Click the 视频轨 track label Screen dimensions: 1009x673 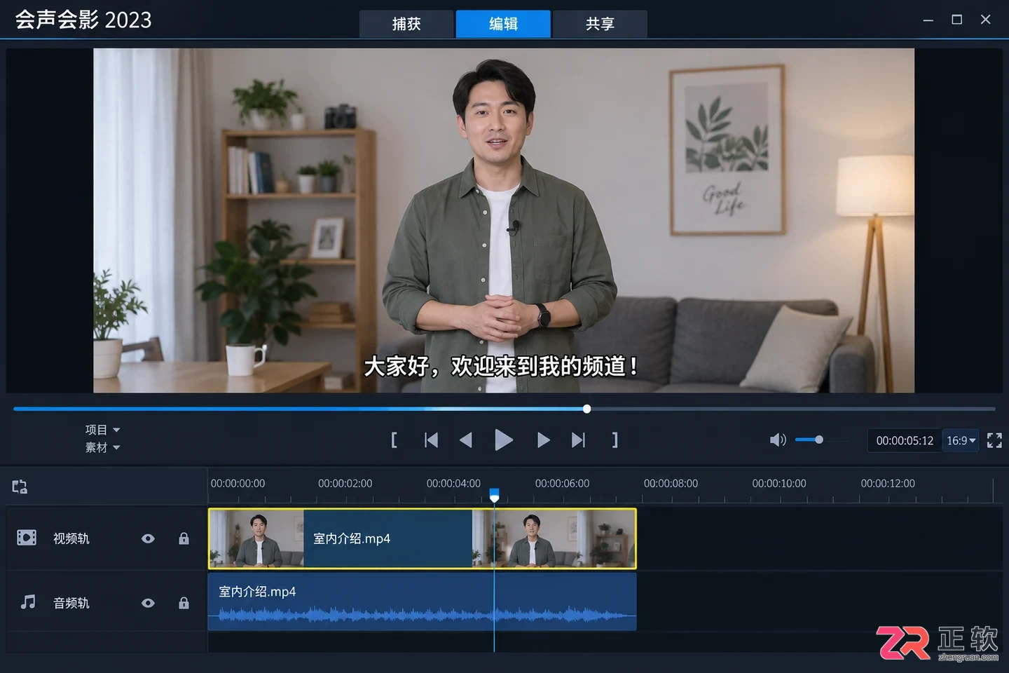coord(71,538)
